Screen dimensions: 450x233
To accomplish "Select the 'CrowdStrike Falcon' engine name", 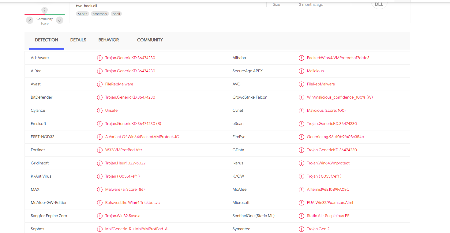I will [250, 97].
